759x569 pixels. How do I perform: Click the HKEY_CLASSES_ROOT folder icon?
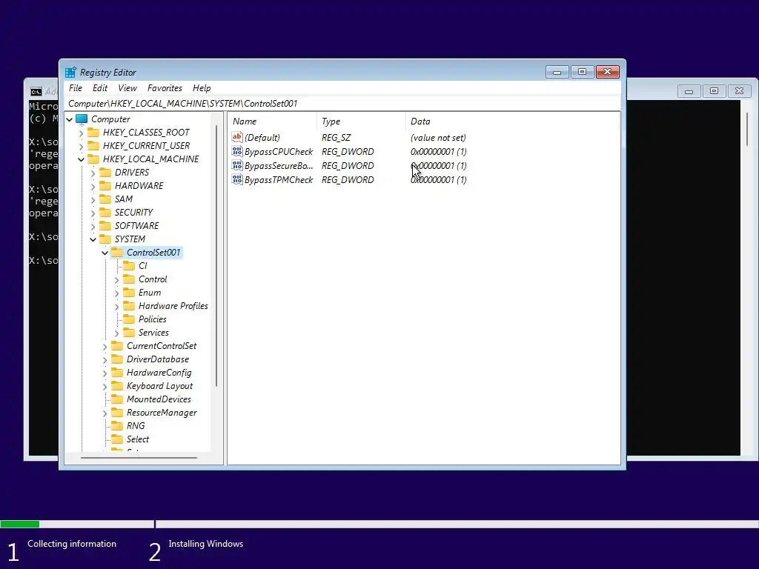coord(93,133)
